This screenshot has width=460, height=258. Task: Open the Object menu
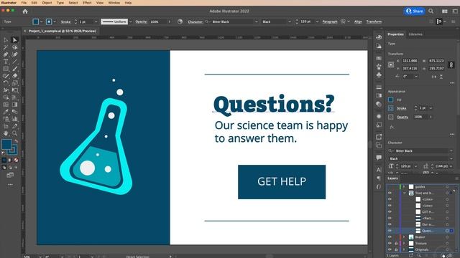pos(47,3)
